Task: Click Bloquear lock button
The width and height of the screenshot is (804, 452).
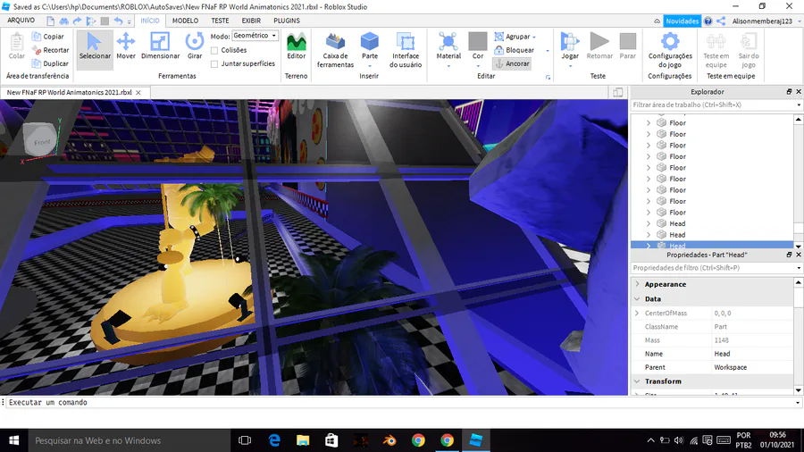Action: (515, 50)
